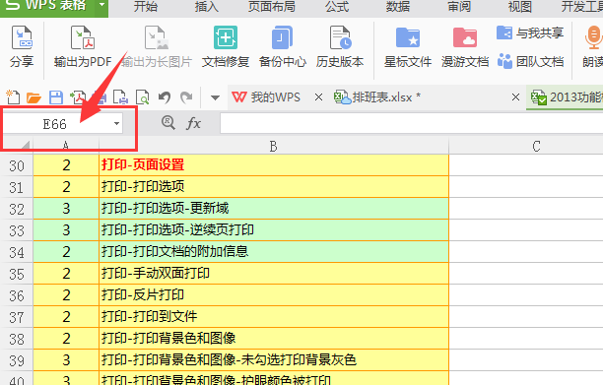This screenshot has width=603, height=385.
Task: Click cell 打印-打印文档的附加信息
Action: pos(274,252)
